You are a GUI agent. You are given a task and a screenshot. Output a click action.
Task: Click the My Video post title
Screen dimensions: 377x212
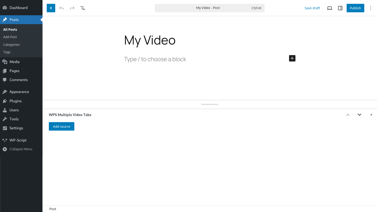point(150,40)
